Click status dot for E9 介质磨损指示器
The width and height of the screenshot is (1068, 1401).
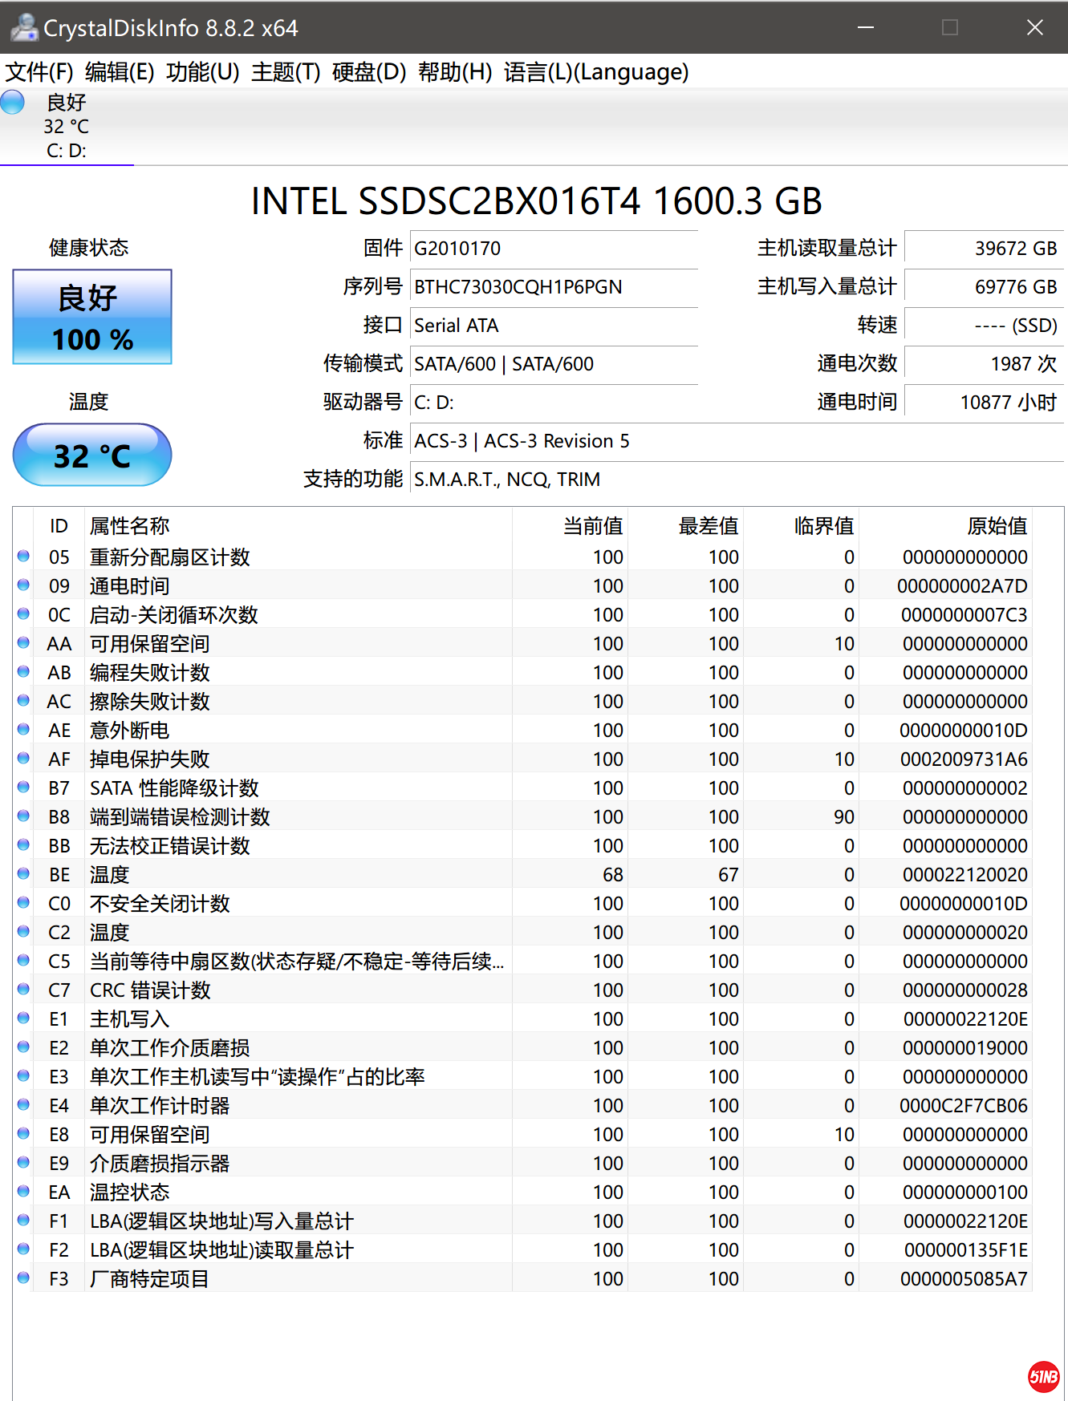pos(23,1162)
